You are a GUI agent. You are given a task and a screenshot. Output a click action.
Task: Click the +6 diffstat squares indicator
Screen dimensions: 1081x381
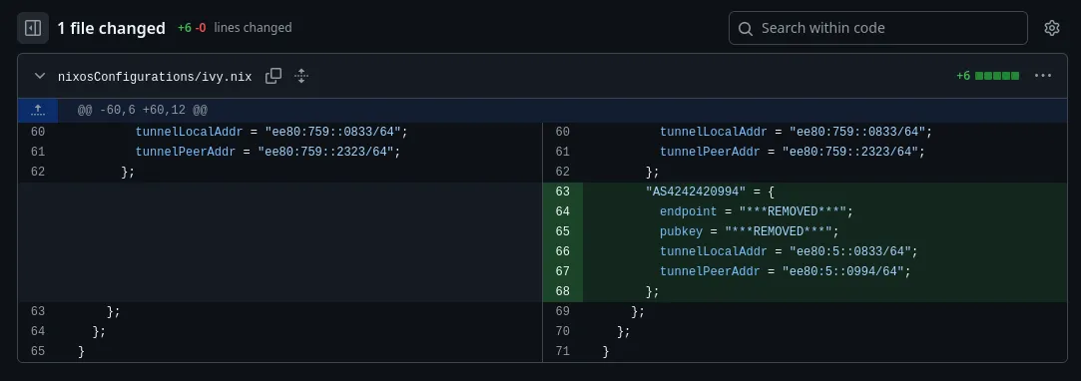[987, 76]
